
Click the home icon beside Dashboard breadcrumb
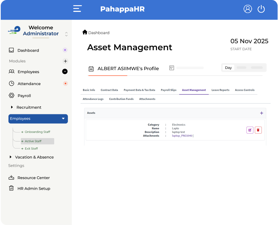point(85,32)
